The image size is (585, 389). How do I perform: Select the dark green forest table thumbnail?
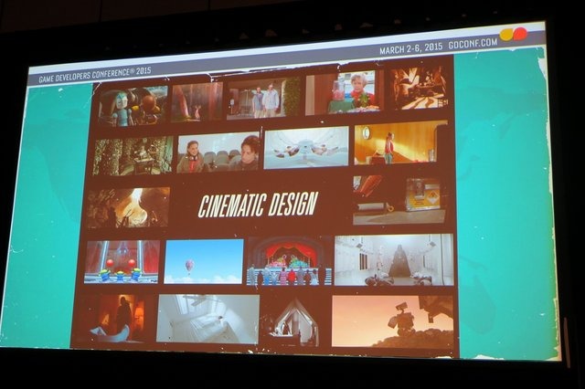point(133,155)
